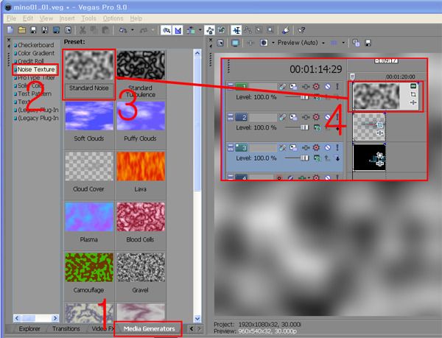
Task: Open the Undo history dropdown arrow
Action: (132, 30)
